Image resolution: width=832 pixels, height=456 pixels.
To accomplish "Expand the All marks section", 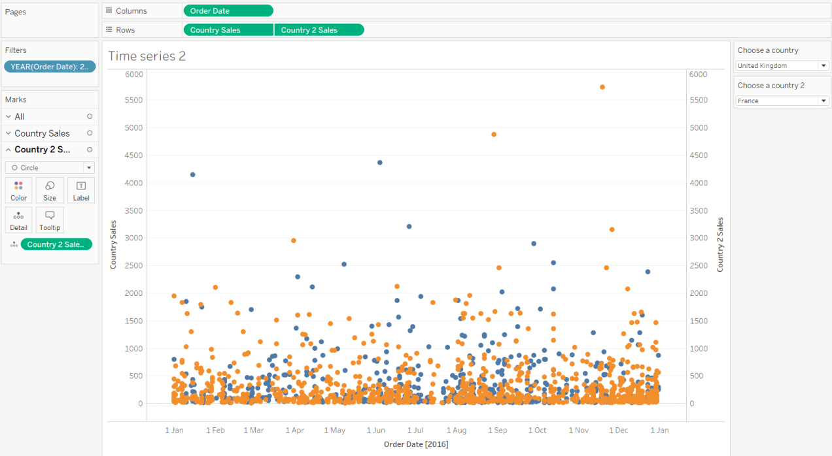I will point(9,117).
